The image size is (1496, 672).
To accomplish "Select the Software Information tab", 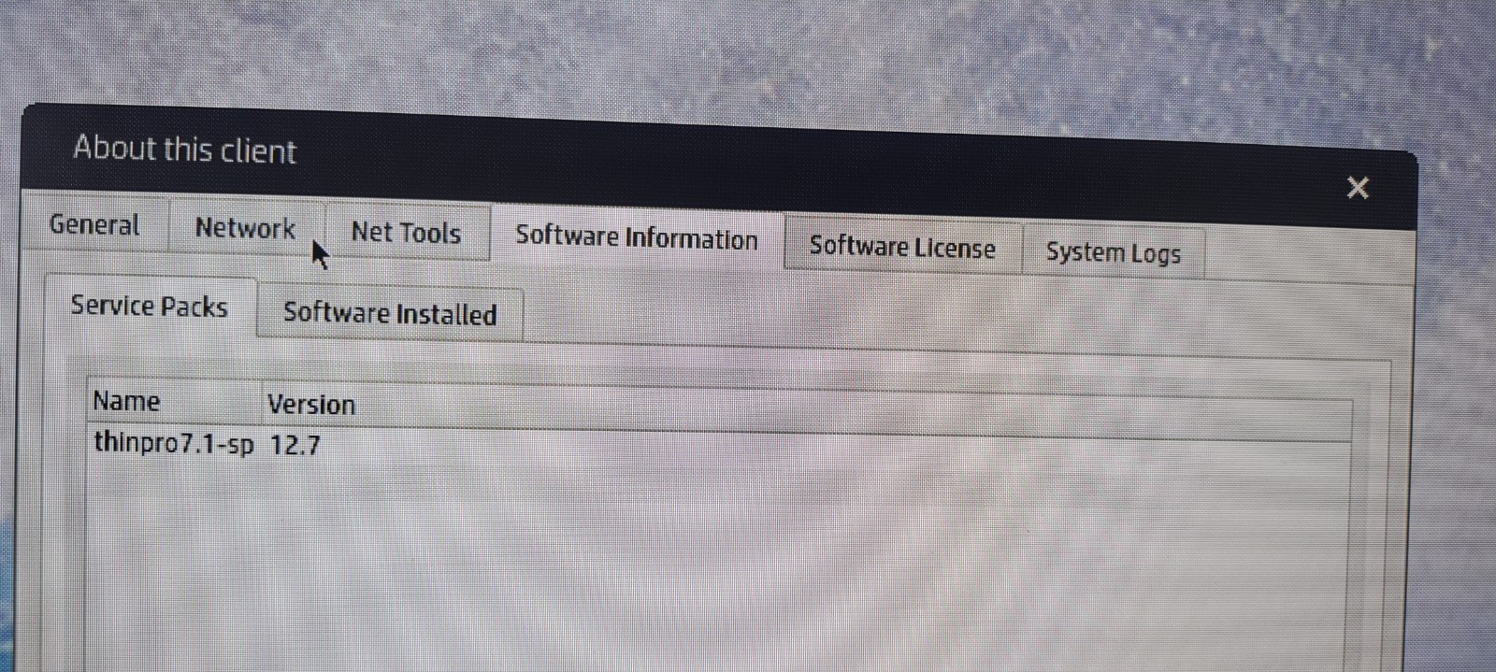I will tap(637, 237).
